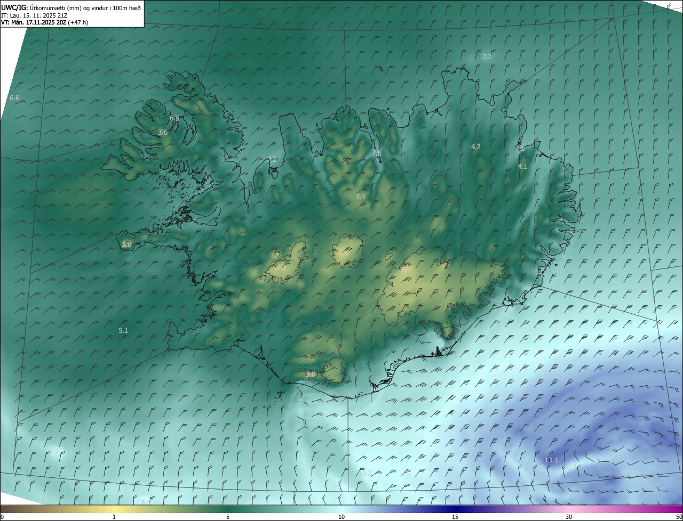Select the 6.6 value label
This screenshot has width=683, height=521.
pos(14,98)
